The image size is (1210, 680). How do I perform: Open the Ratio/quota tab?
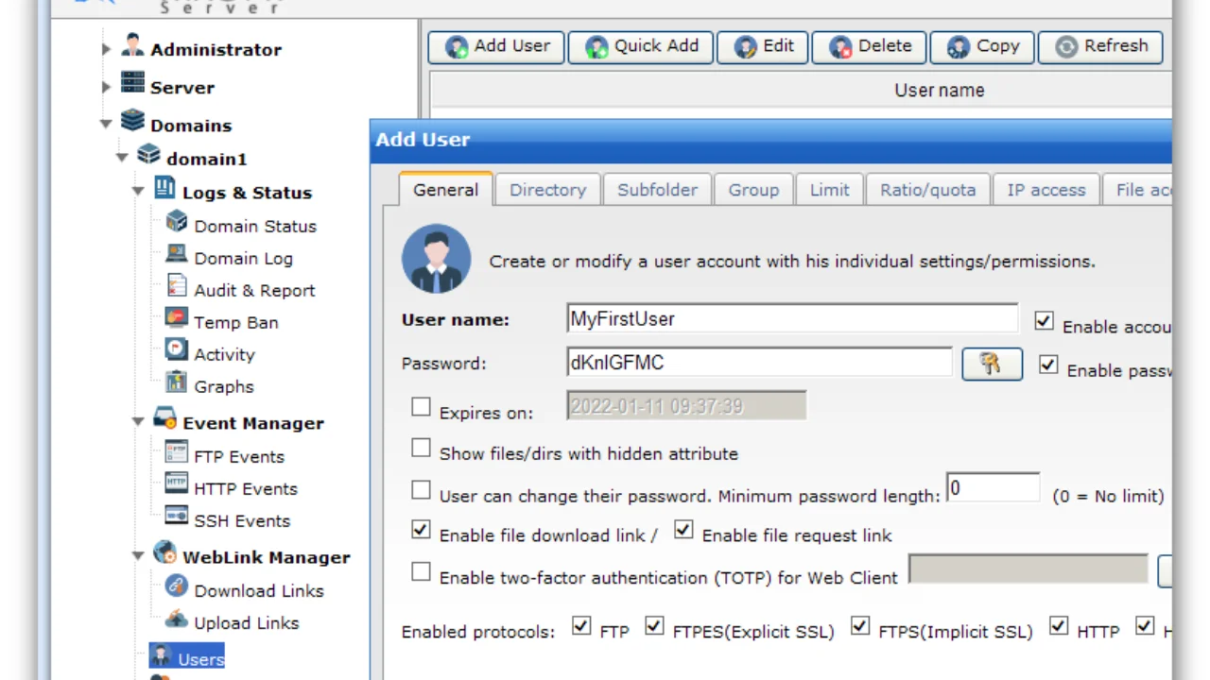click(x=927, y=189)
